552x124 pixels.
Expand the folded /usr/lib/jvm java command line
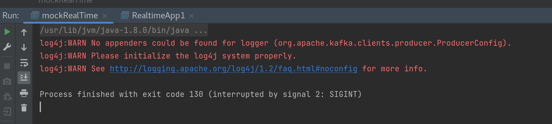(124, 30)
